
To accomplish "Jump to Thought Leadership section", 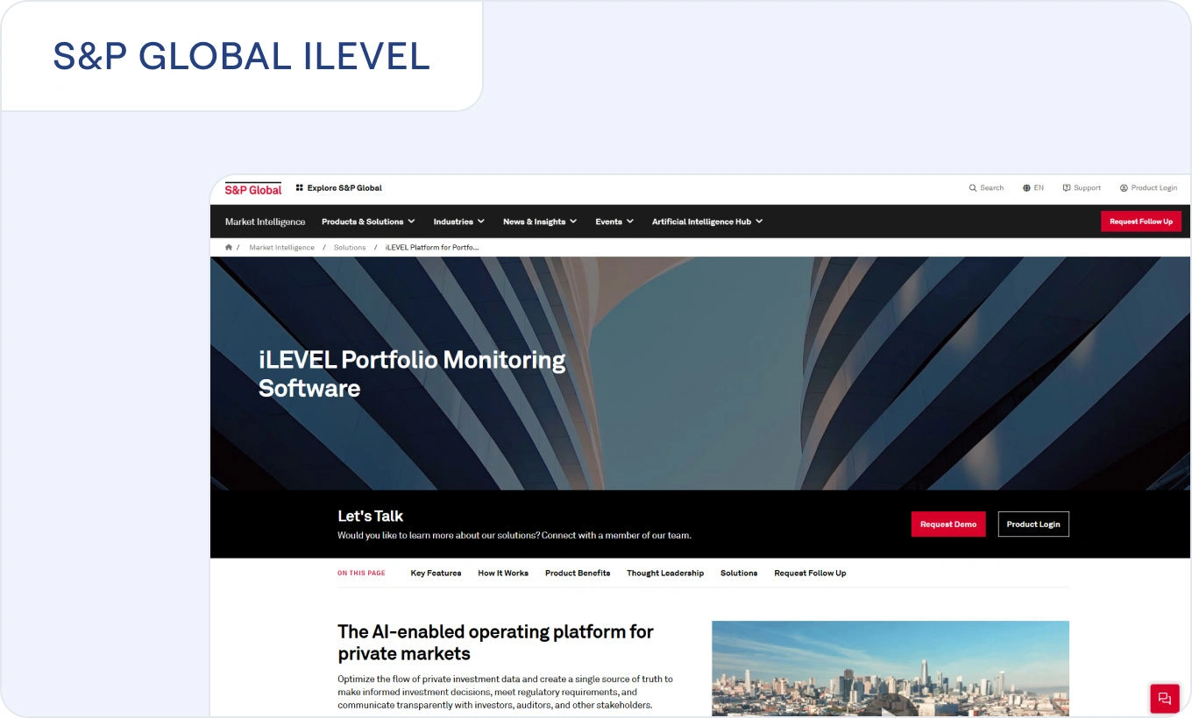I will tap(665, 573).
